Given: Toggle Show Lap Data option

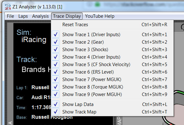Looking at the screenshot, I should tap(112, 104).
